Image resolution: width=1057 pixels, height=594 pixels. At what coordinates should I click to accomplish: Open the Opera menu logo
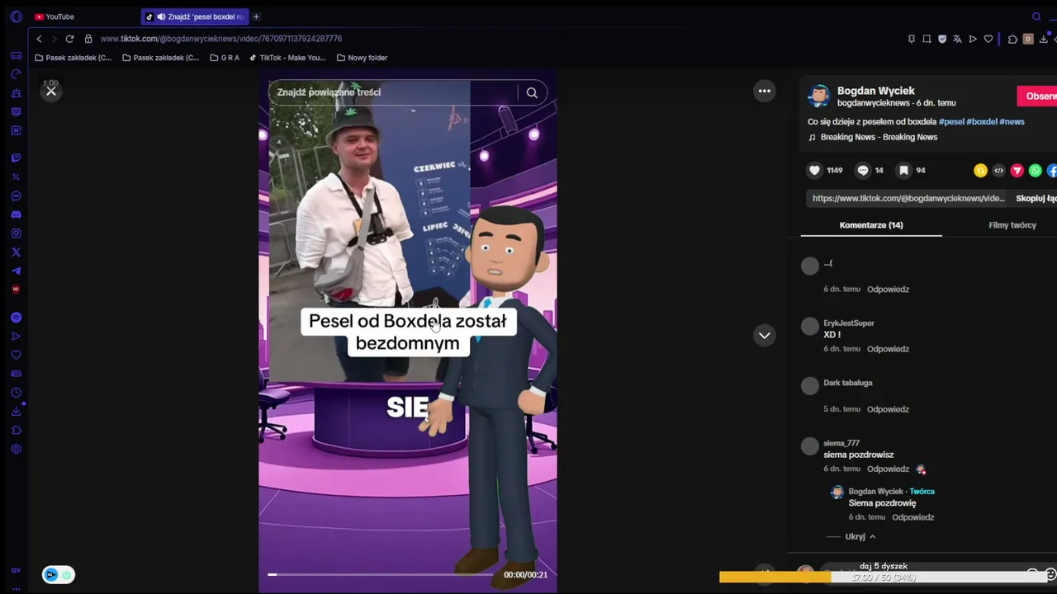click(16, 16)
